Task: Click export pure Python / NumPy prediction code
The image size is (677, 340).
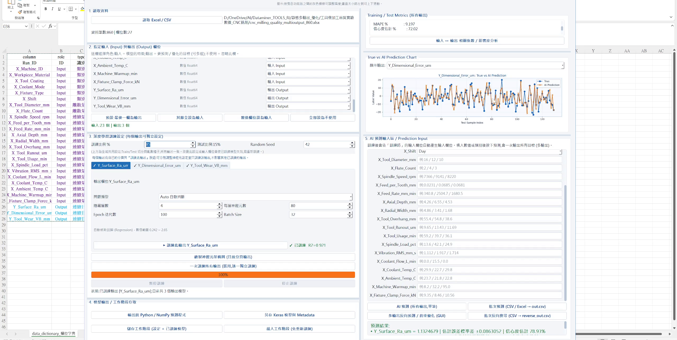Action: click(x=157, y=315)
